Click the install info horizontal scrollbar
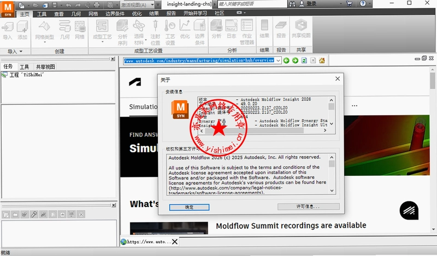The height and width of the screenshot is (256, 437). point(263,130)
